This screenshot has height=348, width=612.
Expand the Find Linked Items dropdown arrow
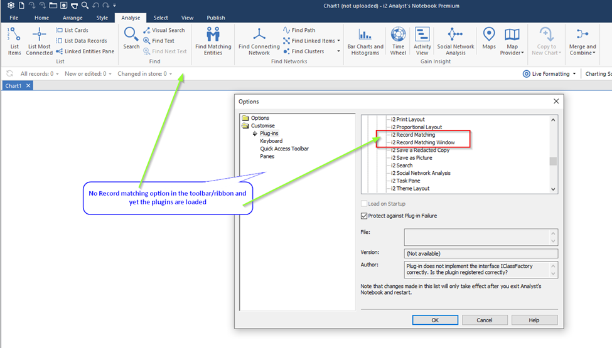338,41
